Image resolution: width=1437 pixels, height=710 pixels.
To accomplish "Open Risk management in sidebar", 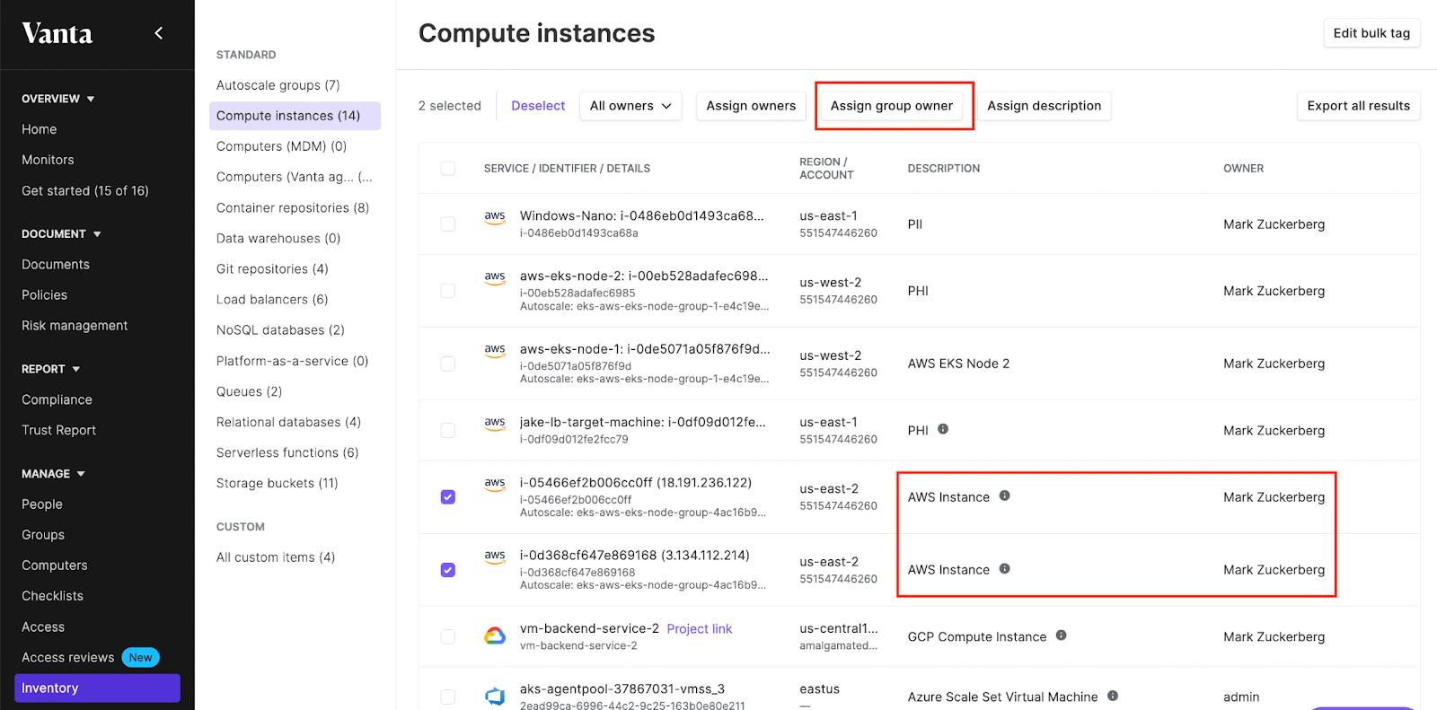I will tap(75, 326).
